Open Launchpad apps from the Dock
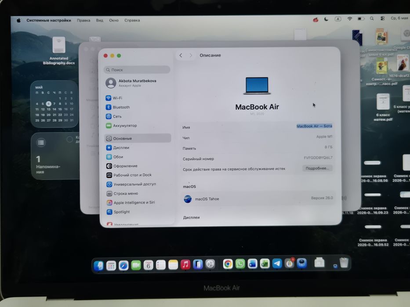The height and width of the screenshot is (307, 410). click(111, 265)
